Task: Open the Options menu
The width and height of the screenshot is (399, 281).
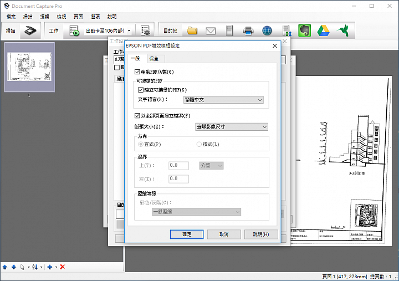Action: pos(95,17)
